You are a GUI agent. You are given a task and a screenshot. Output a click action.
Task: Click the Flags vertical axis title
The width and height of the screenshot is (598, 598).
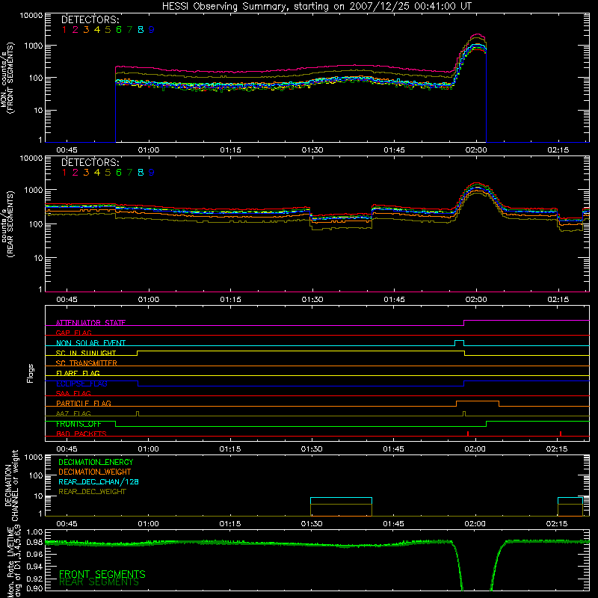tap(30, 373)
